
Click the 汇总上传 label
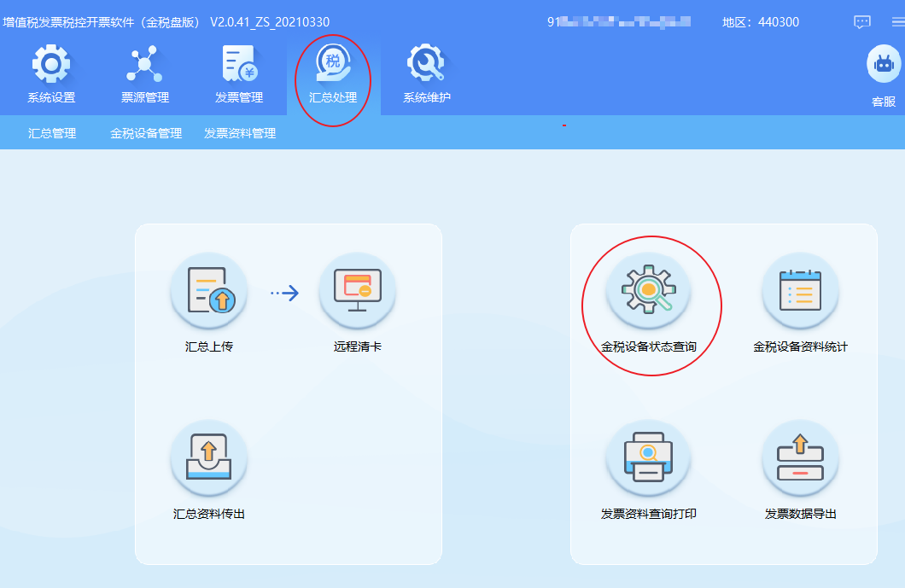click(209, 346)
